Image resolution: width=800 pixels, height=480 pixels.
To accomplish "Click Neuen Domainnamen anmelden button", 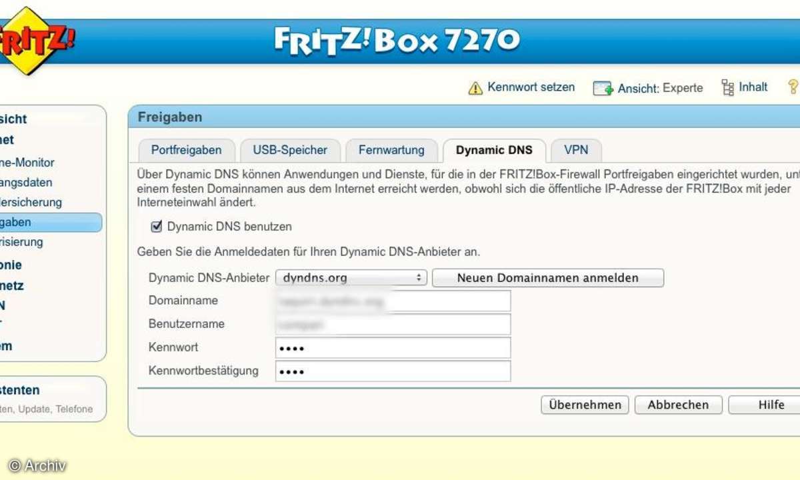I will (548, 278).
